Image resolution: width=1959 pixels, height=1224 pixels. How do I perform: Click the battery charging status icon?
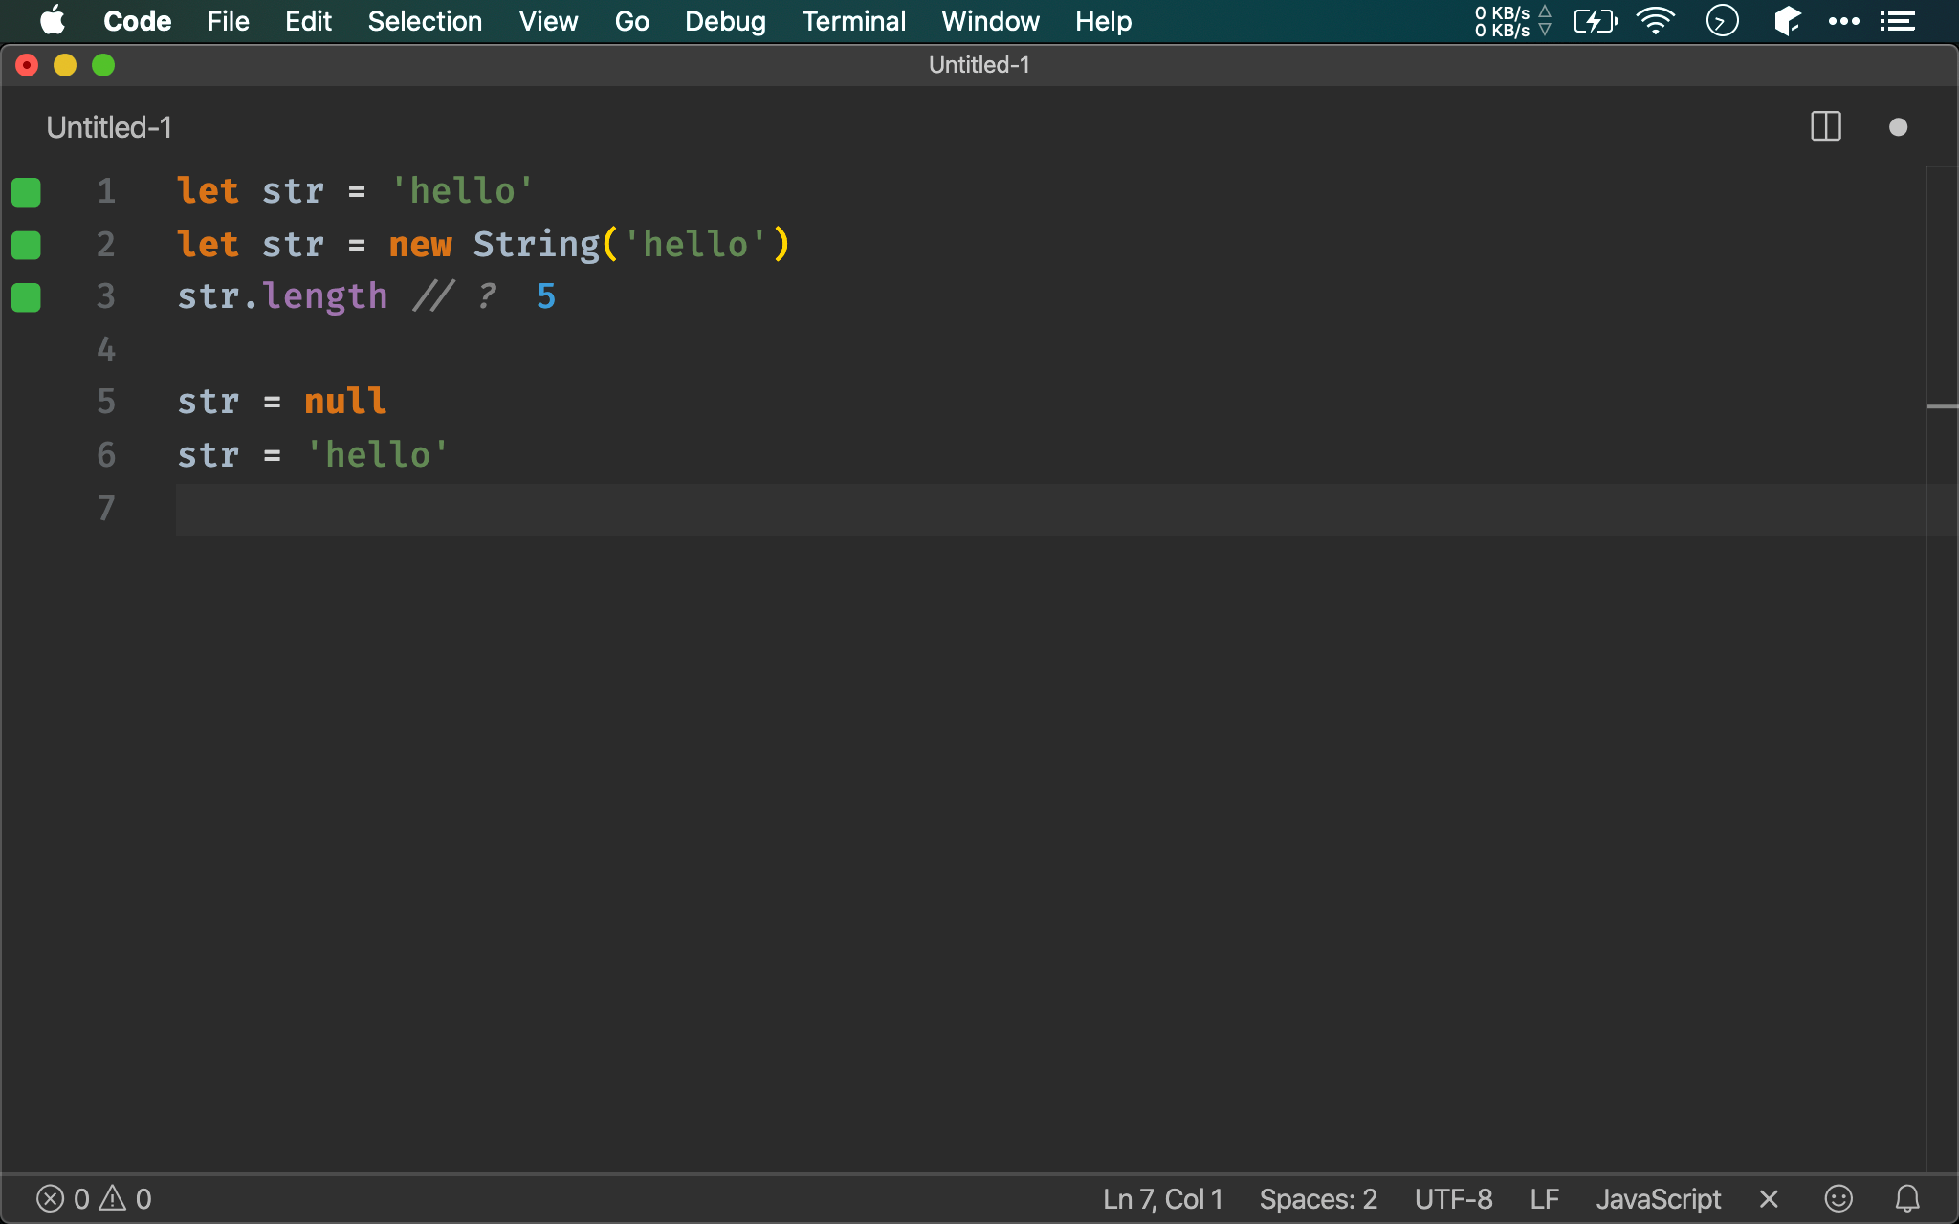1595,21
